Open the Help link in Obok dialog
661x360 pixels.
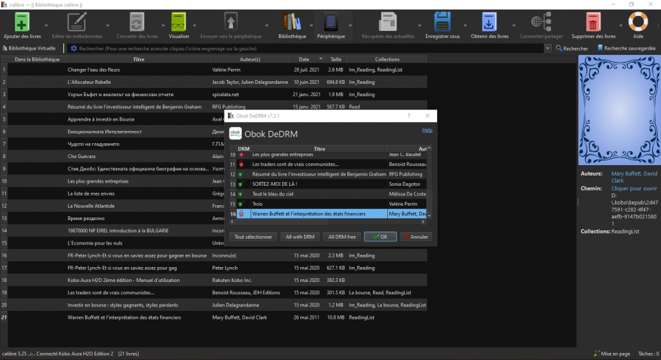click(427, 130)
